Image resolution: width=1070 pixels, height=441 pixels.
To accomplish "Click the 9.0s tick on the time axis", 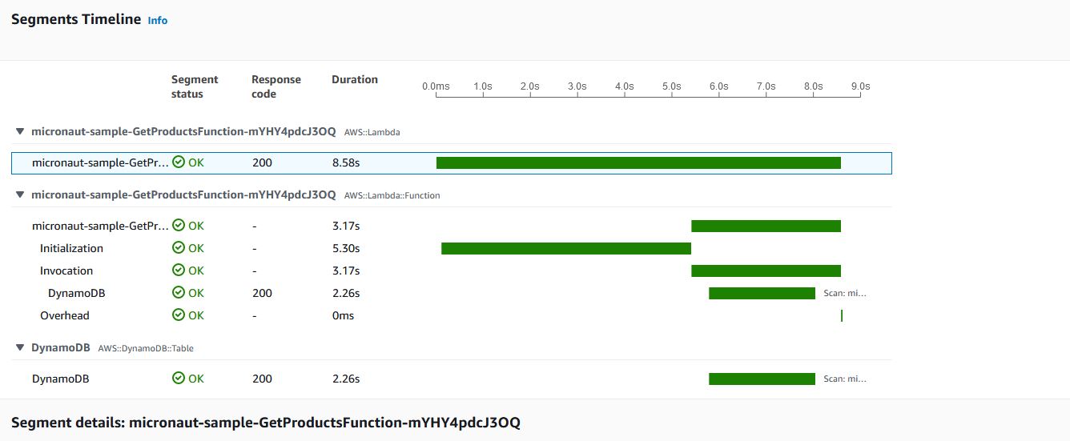I will 860,86.
